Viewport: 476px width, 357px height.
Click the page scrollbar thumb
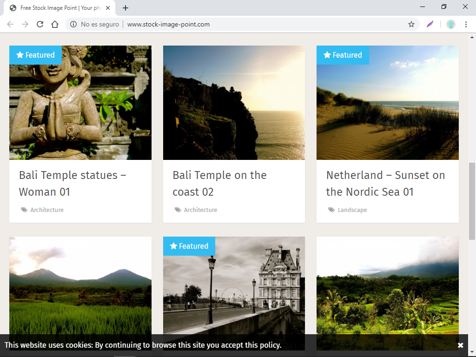472,201
